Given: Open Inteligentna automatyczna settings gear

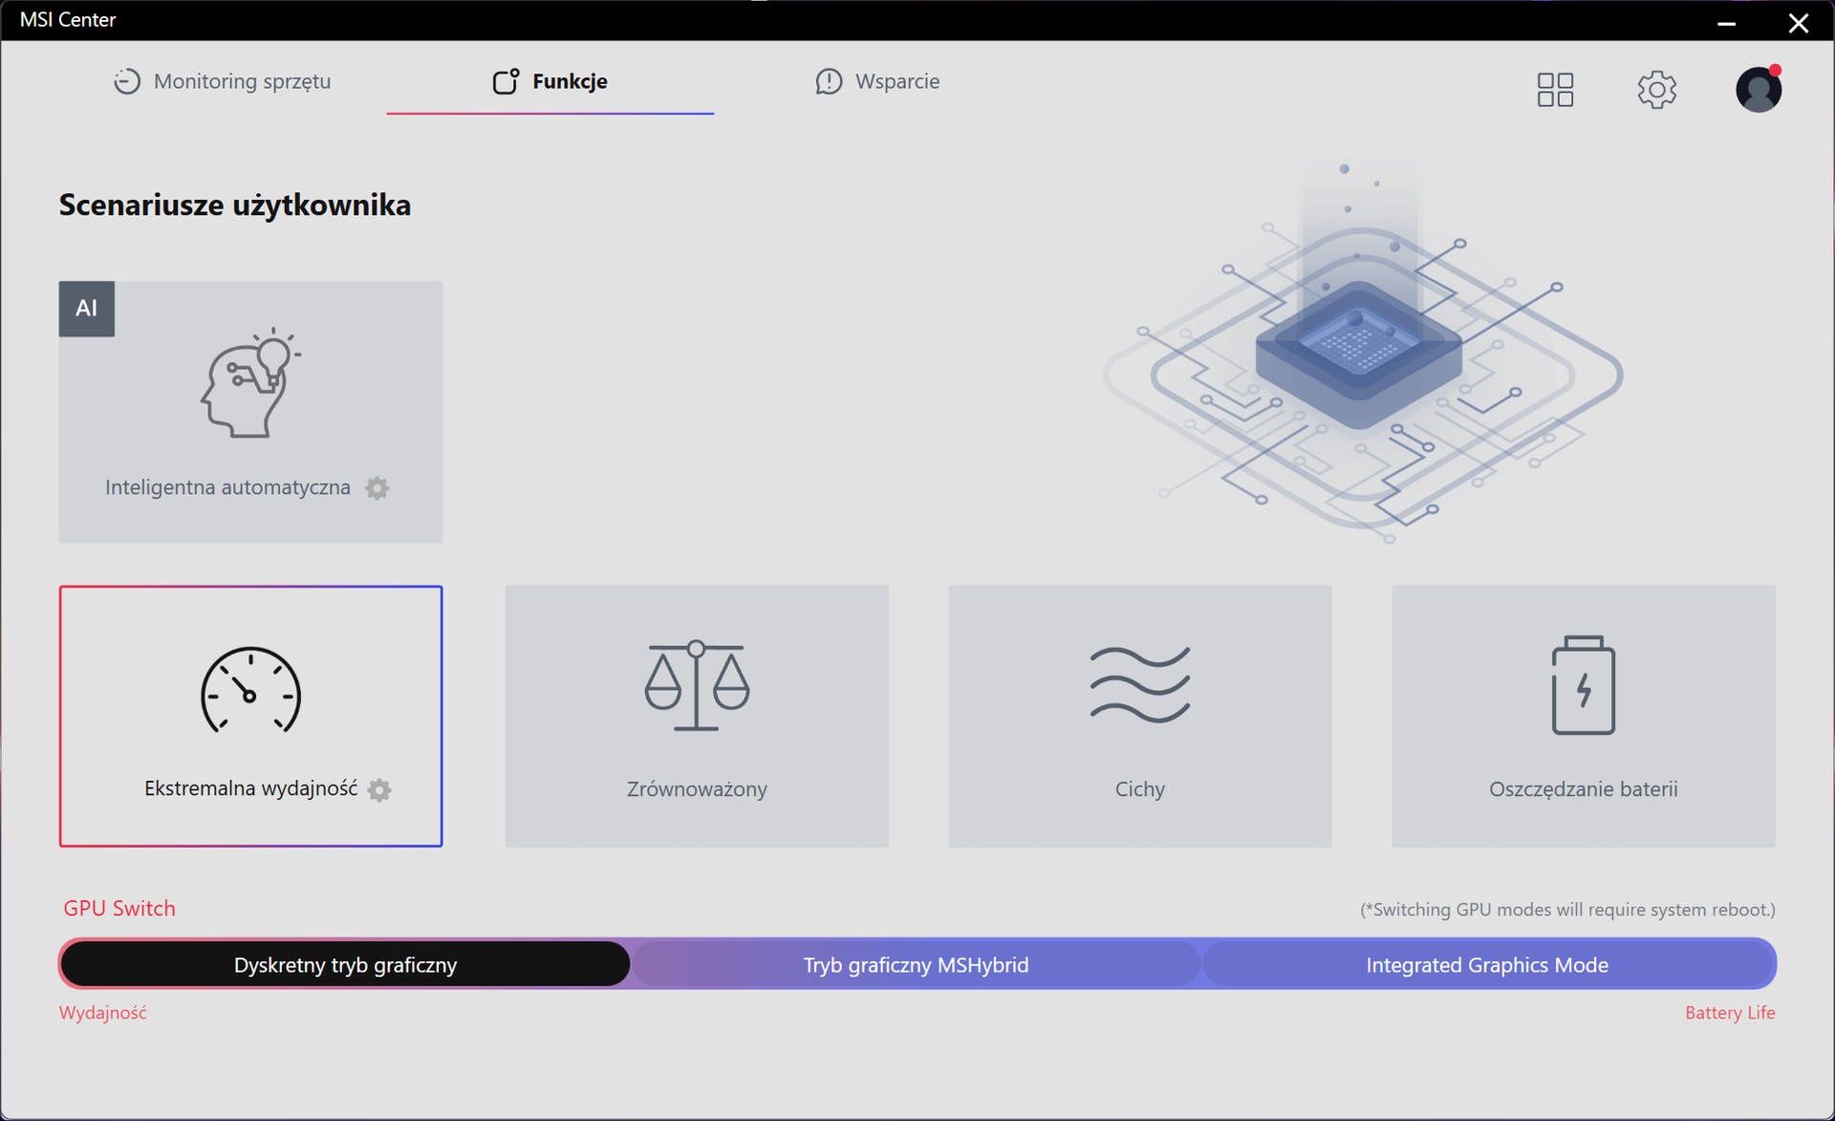Looking at the screenshot, I should 378,488.
